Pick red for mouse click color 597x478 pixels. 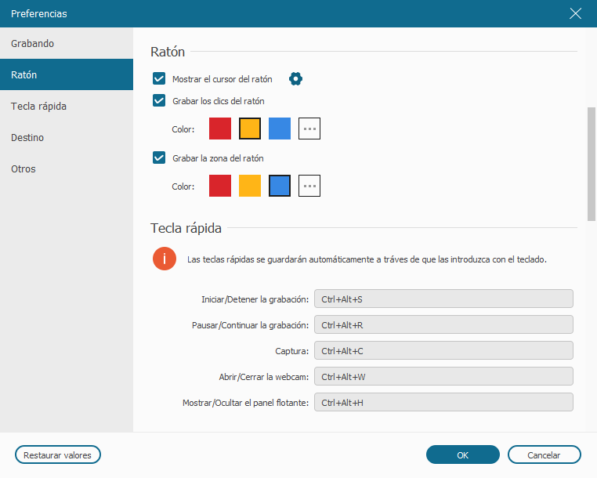point(220,129)
